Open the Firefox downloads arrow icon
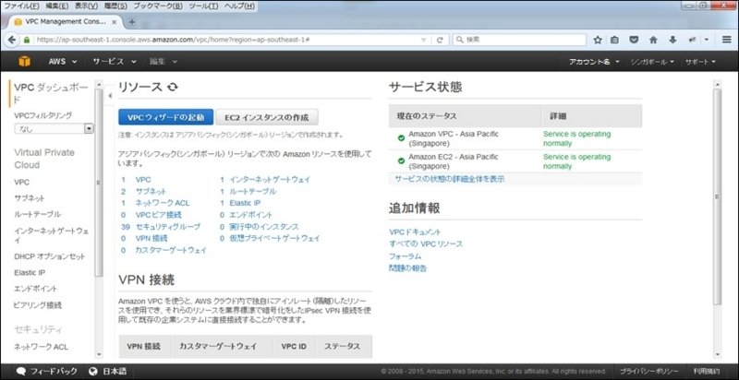The image size is (739, 380). click(x=672, y=40)
